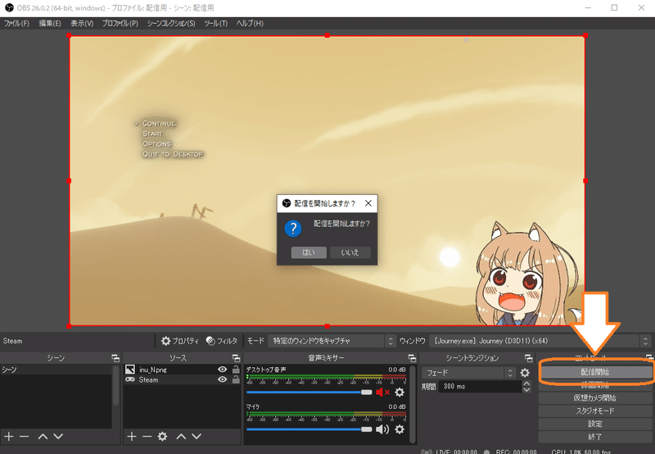The height and width of the screenshot is (454, 655).
Task: Decline streaming with the いいえ button
Action: point(350,252)
